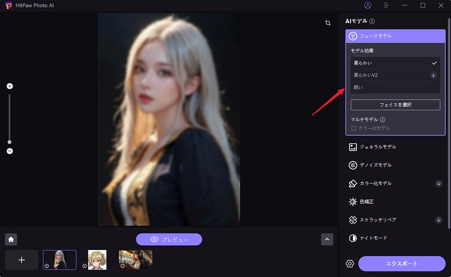Click the info icon beside AIモデル
Image resolution: width=451 pixels, height=277 pixels.
tap(372, 21)
